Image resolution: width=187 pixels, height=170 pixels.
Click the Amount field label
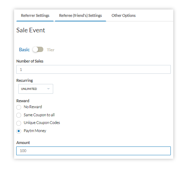[23, 143]
